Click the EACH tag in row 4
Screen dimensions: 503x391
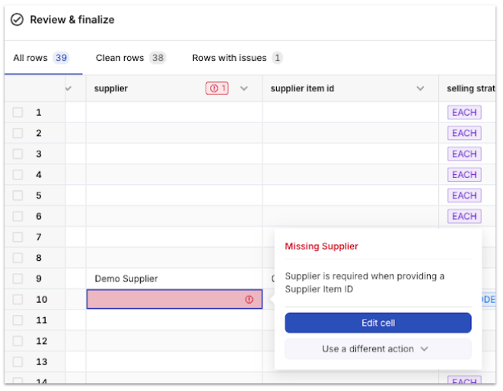click(x=463, y=175)
